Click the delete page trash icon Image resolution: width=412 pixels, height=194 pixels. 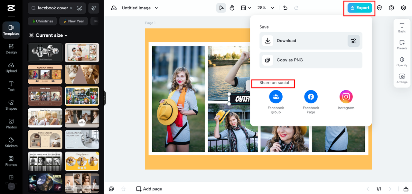[x=123, y=189]
